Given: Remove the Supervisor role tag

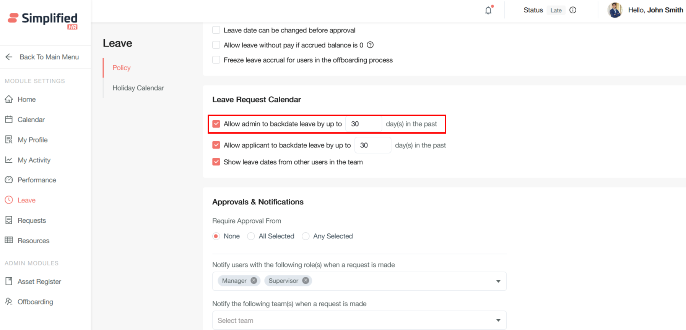Looking at the screenshot, I should click(306, 281).
